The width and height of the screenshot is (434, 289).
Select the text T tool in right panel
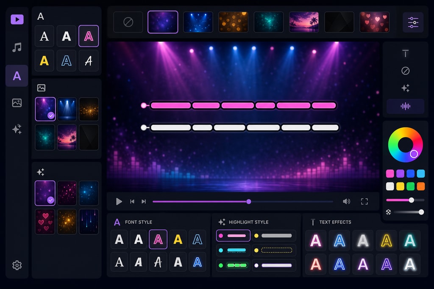(405, 53)
